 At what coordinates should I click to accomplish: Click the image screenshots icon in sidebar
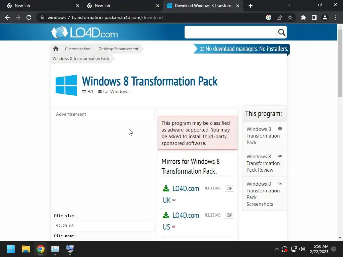pos(280,183)
